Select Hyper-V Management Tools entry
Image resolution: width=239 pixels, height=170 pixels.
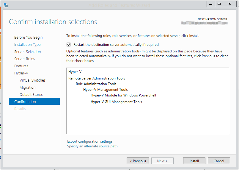click(x=106, y=90)
